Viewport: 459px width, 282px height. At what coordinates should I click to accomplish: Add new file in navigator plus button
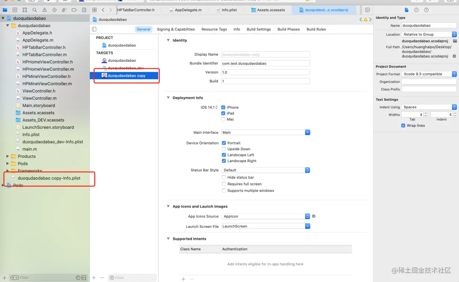pos(4,278)
